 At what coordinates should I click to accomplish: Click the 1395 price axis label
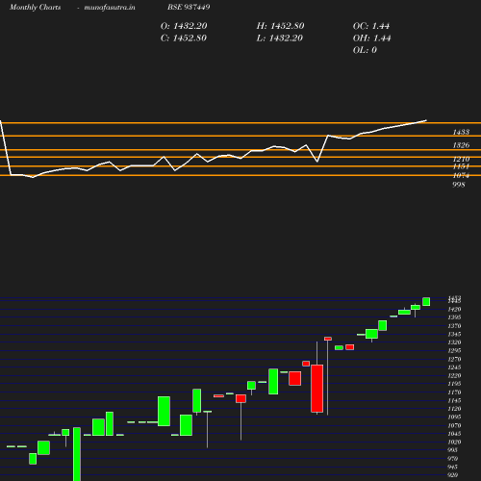(x=454, y=317)
